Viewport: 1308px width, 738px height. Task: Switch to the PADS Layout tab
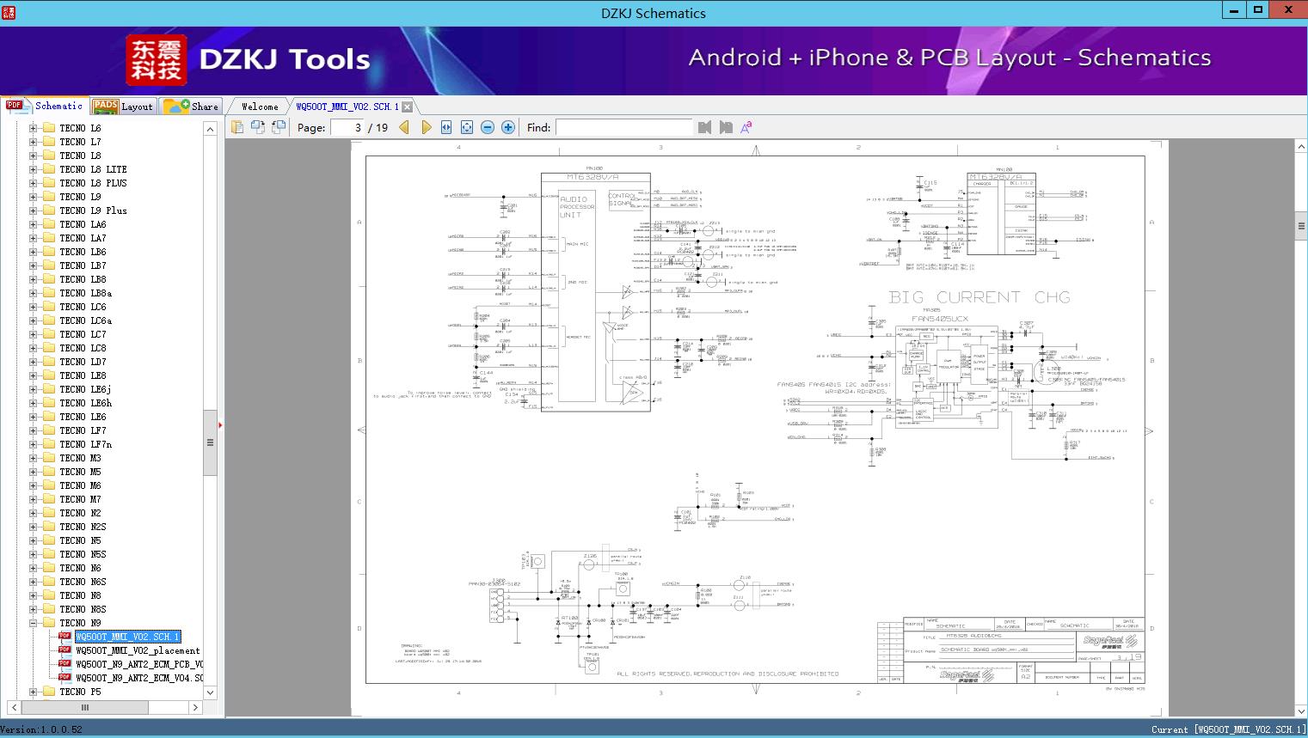tap(123, 107)
